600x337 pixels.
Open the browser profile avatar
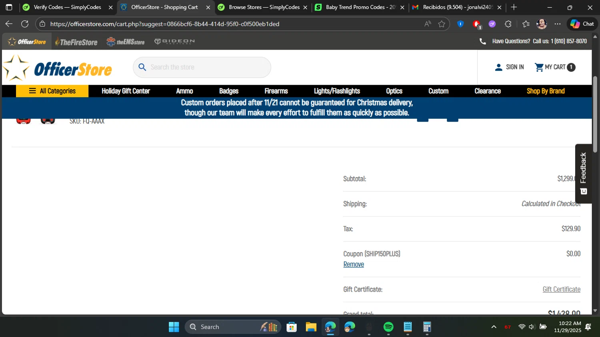pos(542,24)
